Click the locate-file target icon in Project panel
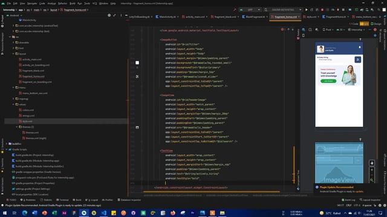This screenshot has height=217, width=387. pyautogui.click(x=109, y=15)
